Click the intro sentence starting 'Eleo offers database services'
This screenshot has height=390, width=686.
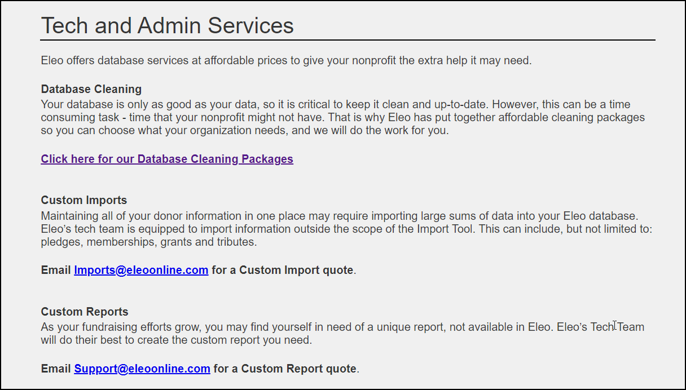click(x=287, y=60)
